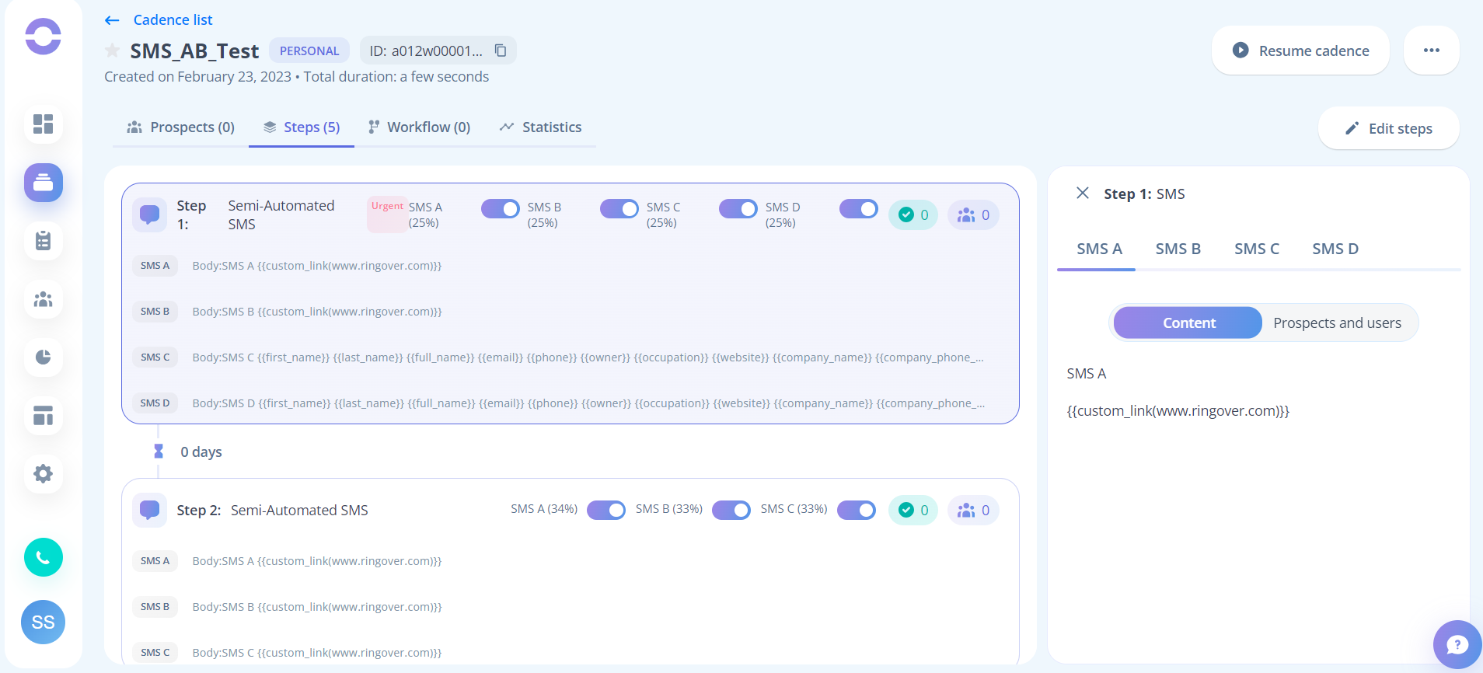Open the green phone dialer button
Viewport: 1483px width, 673px height.
pos(44,557)
